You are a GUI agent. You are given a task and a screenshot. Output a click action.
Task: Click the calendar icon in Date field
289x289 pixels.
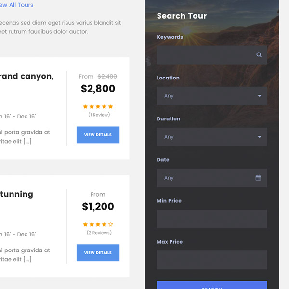pos(258,178)
